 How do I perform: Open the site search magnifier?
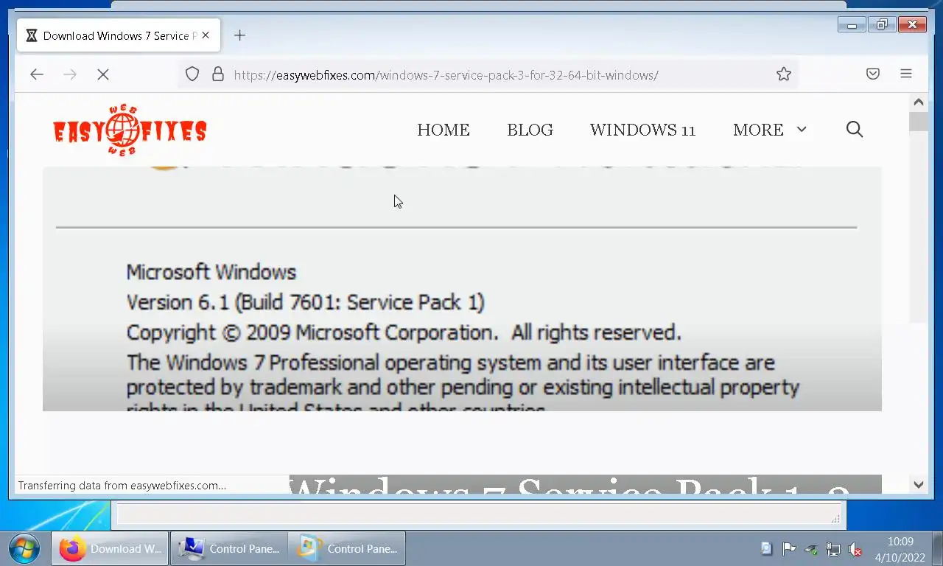(855, 130)
